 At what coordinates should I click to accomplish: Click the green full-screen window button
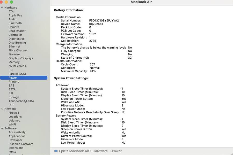pyautogui.click(x=11, y=2)
